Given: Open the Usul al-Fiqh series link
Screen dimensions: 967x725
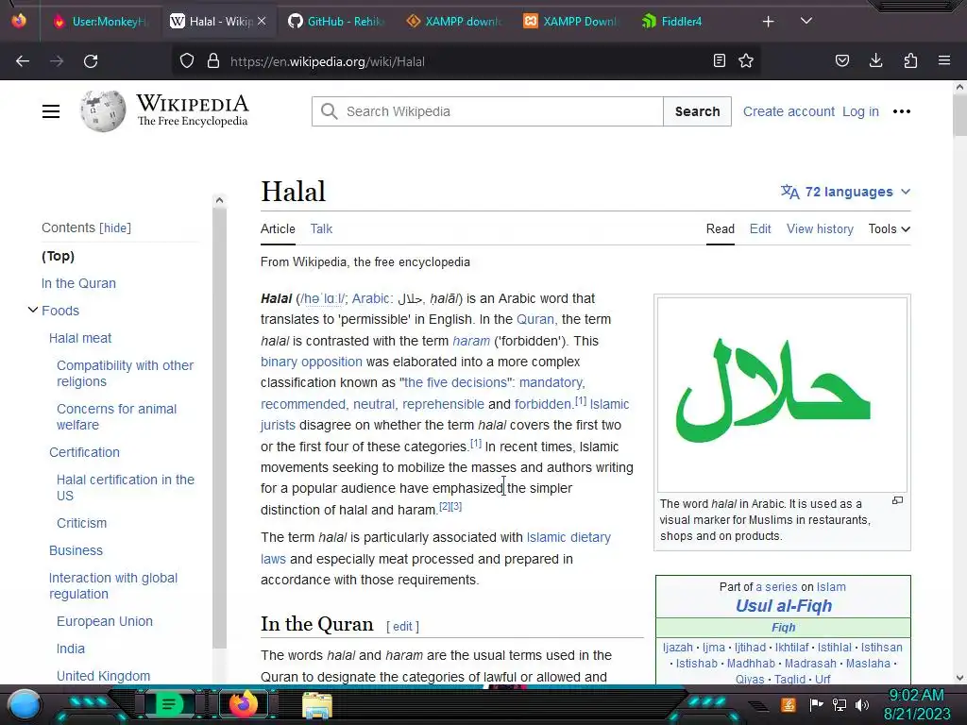Looking at the screenshot, I should [783, 605].
